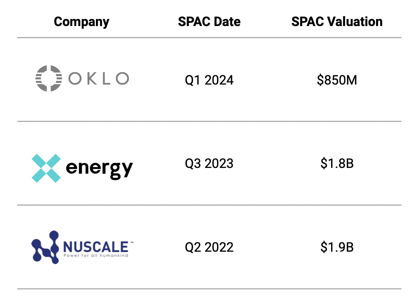This screenshot has height=307, width=415.
Task: Select the SPAC Valuation column header
Action: point(337,22)
